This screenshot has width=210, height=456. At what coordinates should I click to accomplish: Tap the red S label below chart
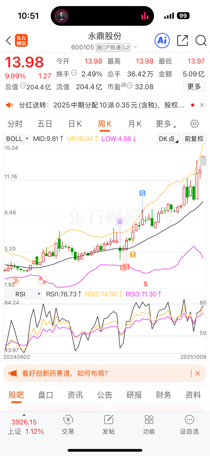[146, 284]
